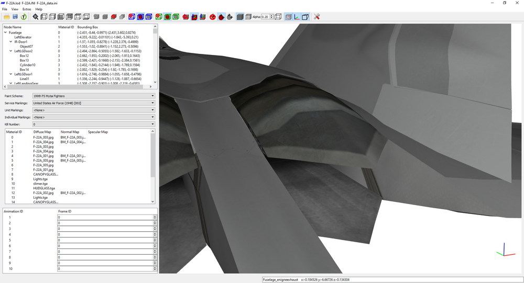Select the F-22A_002.jpg material row
The height and width of the screenshot is (283, 524).
click(x=78, y=193)
